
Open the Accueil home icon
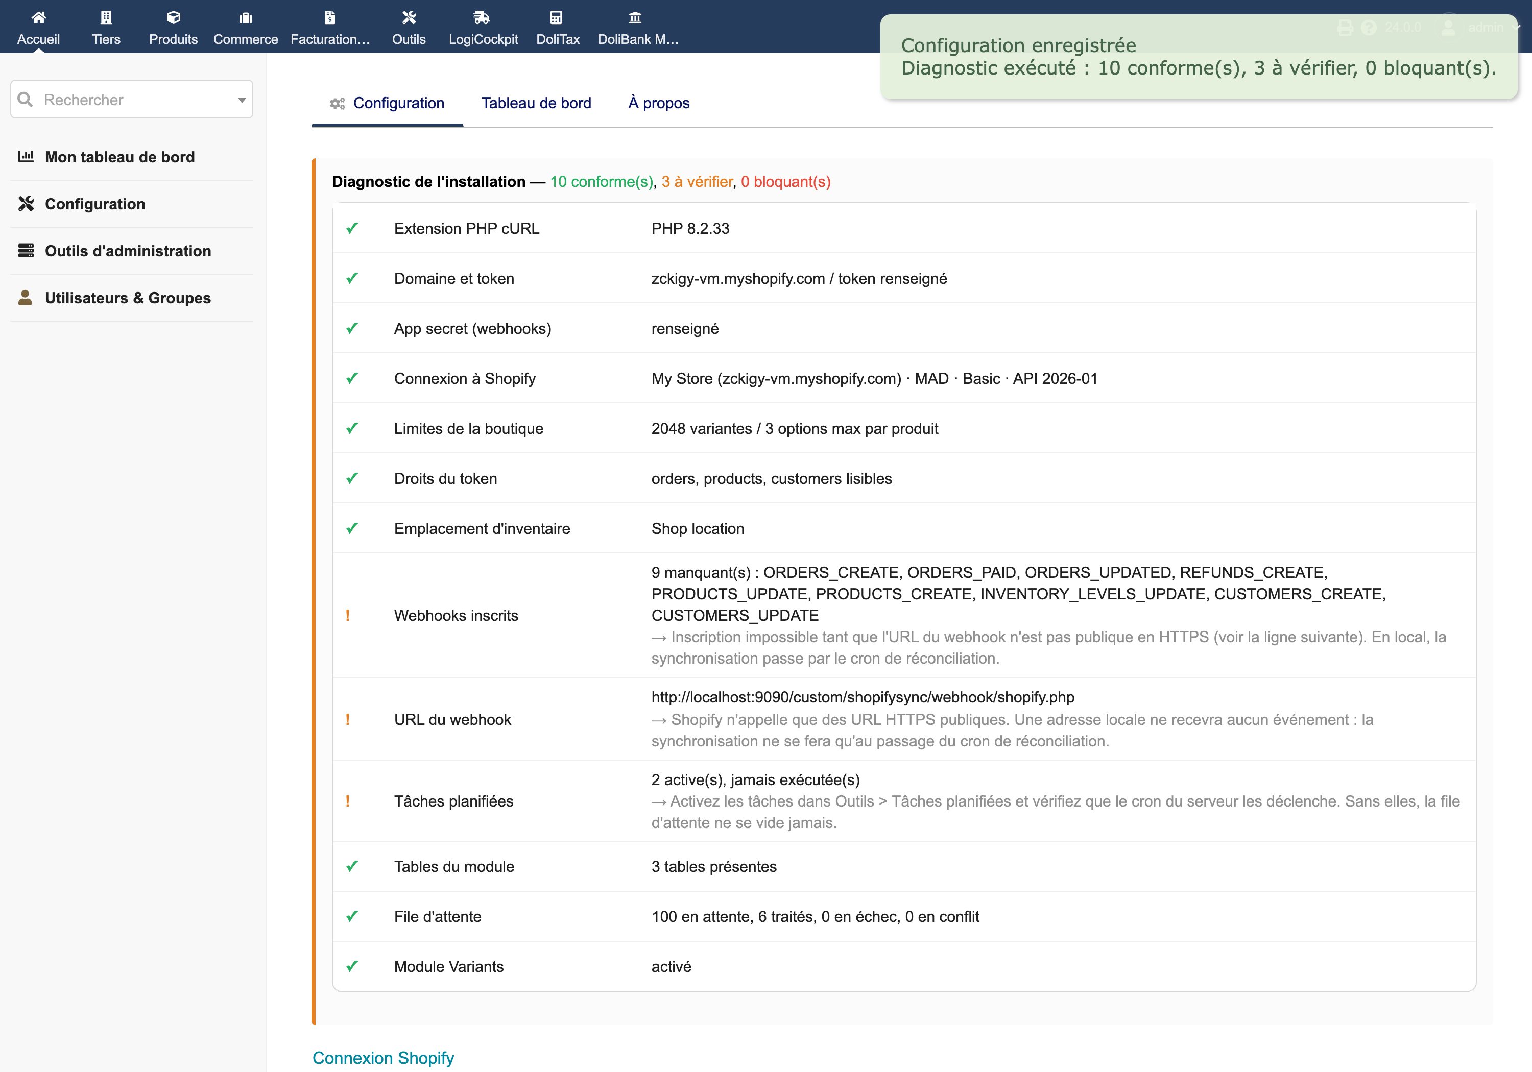[x=38, y=17]
